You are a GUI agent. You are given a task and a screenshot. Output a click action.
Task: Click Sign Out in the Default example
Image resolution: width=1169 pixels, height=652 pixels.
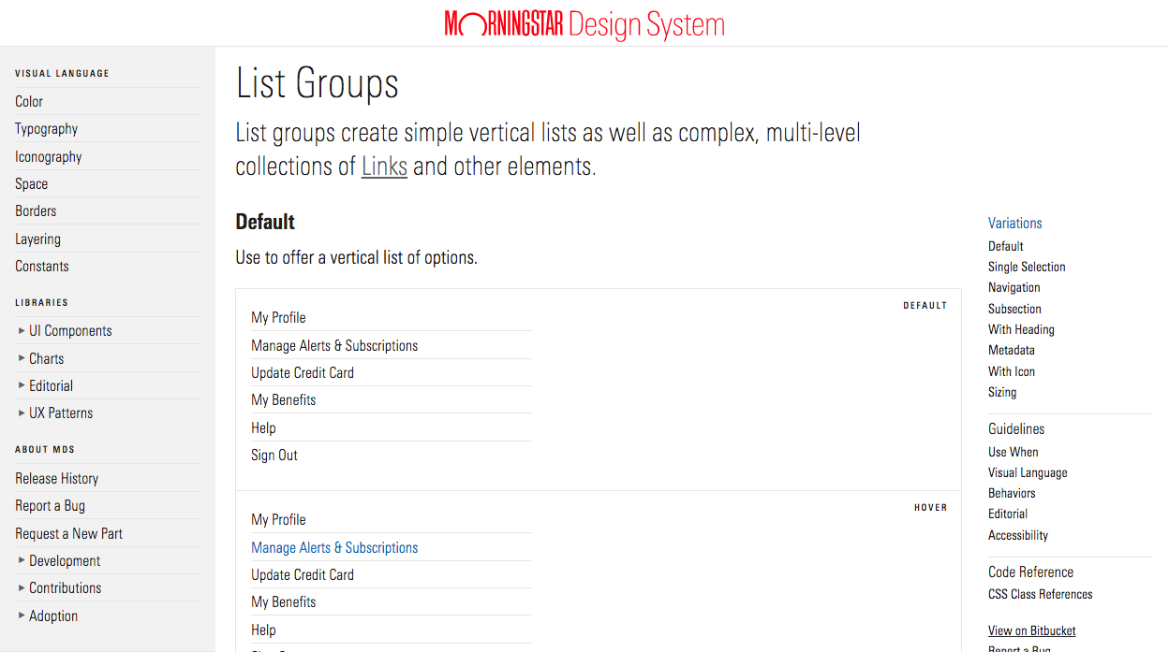point(274,456)
